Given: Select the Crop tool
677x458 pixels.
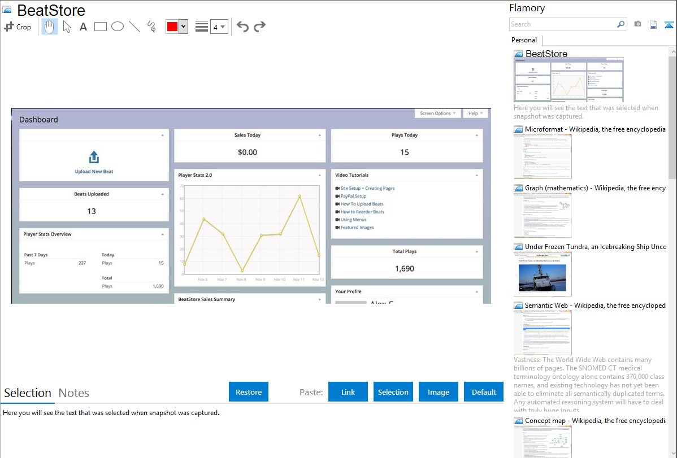Looking at the screenshot, I should click(18, 27).
